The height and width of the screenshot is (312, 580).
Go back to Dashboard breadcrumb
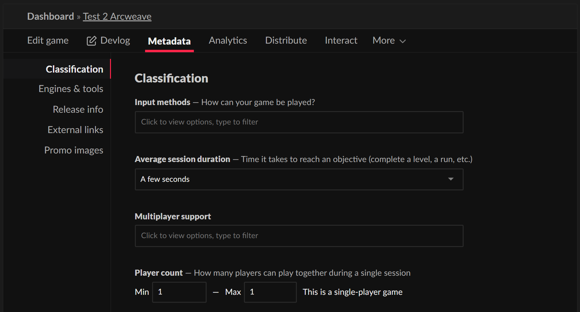click(x=50, y=17)
